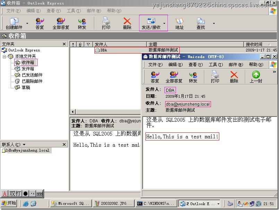The image size is (279, 210).
Task: Switch to C:\WINDOWS\s... console taskbar button
Action: point(156,203)
